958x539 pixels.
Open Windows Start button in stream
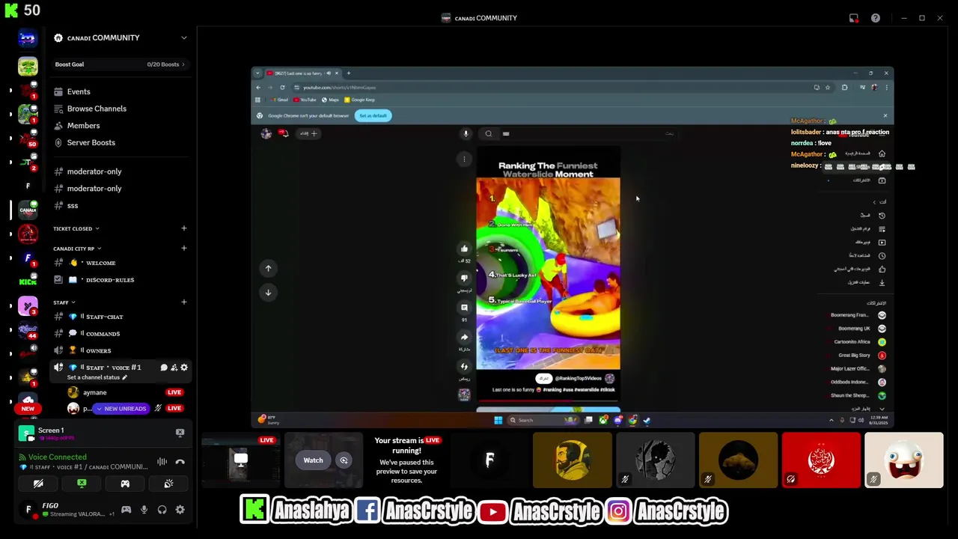[x=498, y=420]
